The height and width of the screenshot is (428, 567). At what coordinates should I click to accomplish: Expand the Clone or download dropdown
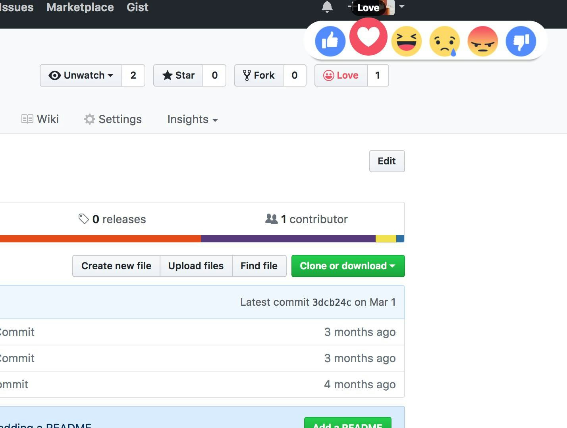tap(347, 266)
